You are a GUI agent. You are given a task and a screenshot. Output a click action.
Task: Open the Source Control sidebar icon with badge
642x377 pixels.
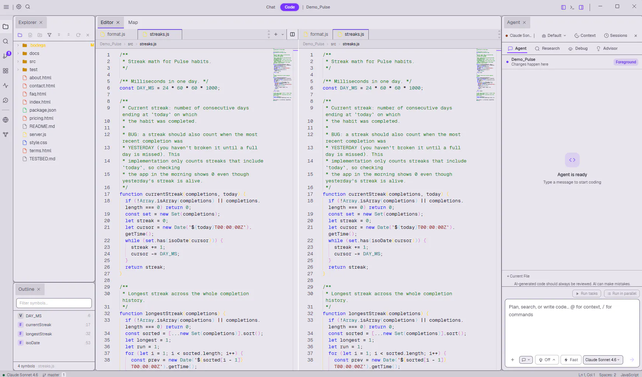(x=6, y=56)
